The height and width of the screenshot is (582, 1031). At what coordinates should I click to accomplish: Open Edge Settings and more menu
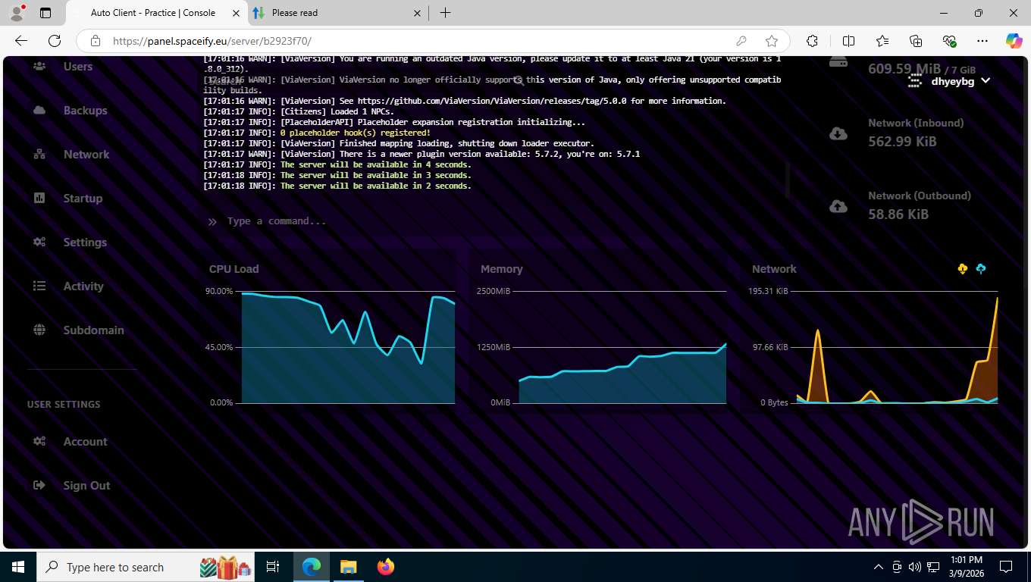tap(982, 41)
